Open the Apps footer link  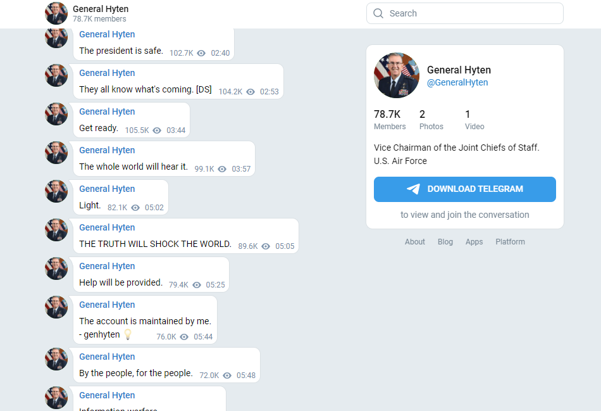(x=474, y=242)
